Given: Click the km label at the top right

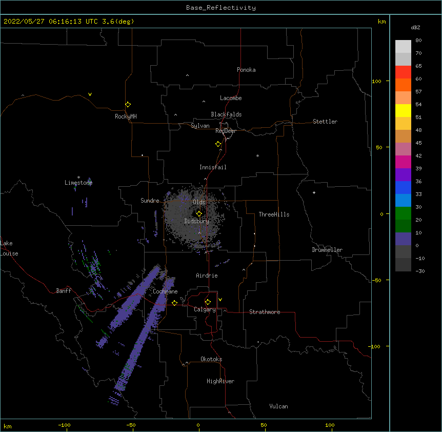Looking at the screenshot, I should (382, 22).
